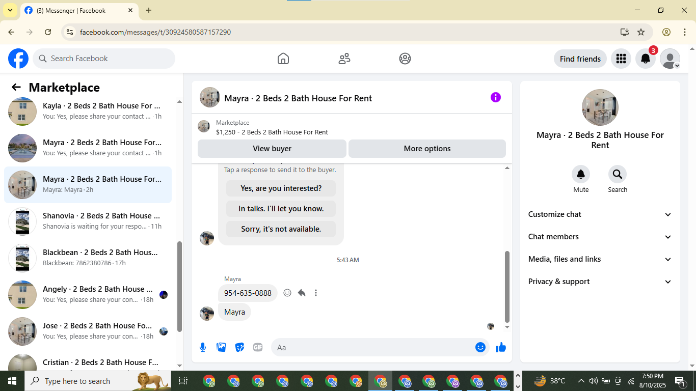Show hidden system tray icons
This screenshot has width=696, height=391.
581,381
